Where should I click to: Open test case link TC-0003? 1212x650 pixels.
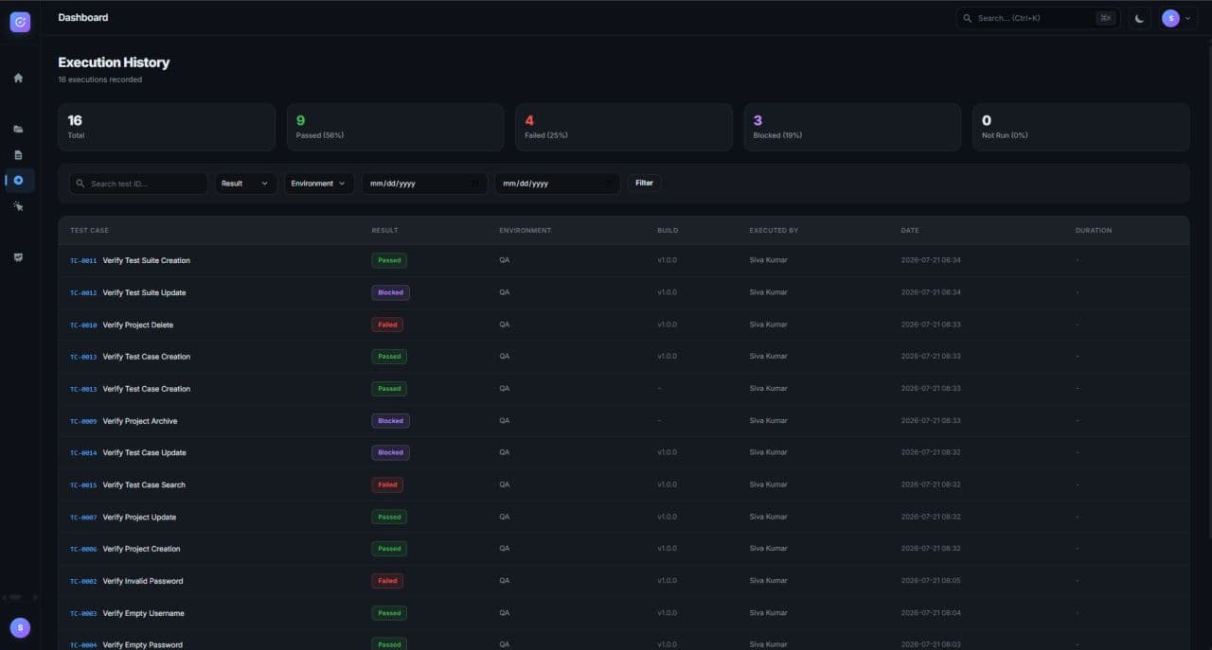pos(83,613)
